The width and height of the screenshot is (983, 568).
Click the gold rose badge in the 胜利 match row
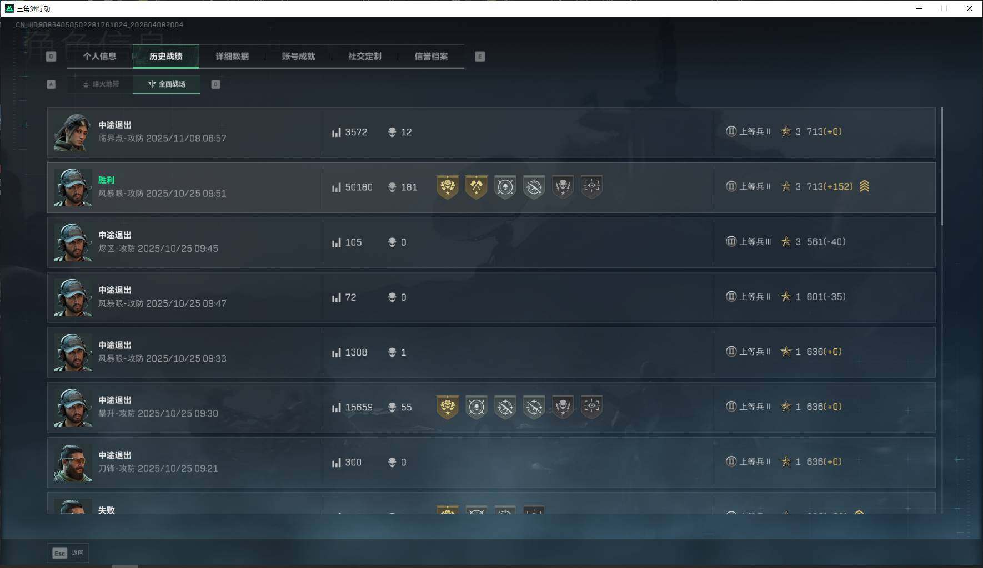(447, 187)
